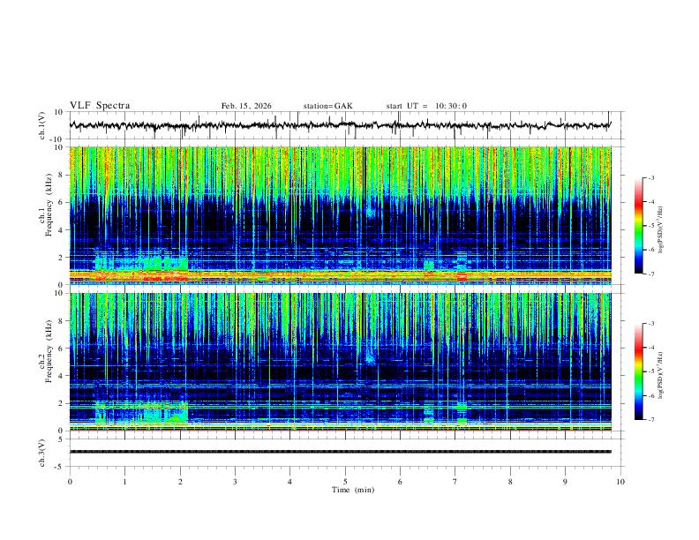Screen dimensions: 699x540
Task: Click time axis tick label "4"
Action: pyautogui.click(x=290, y=482)
